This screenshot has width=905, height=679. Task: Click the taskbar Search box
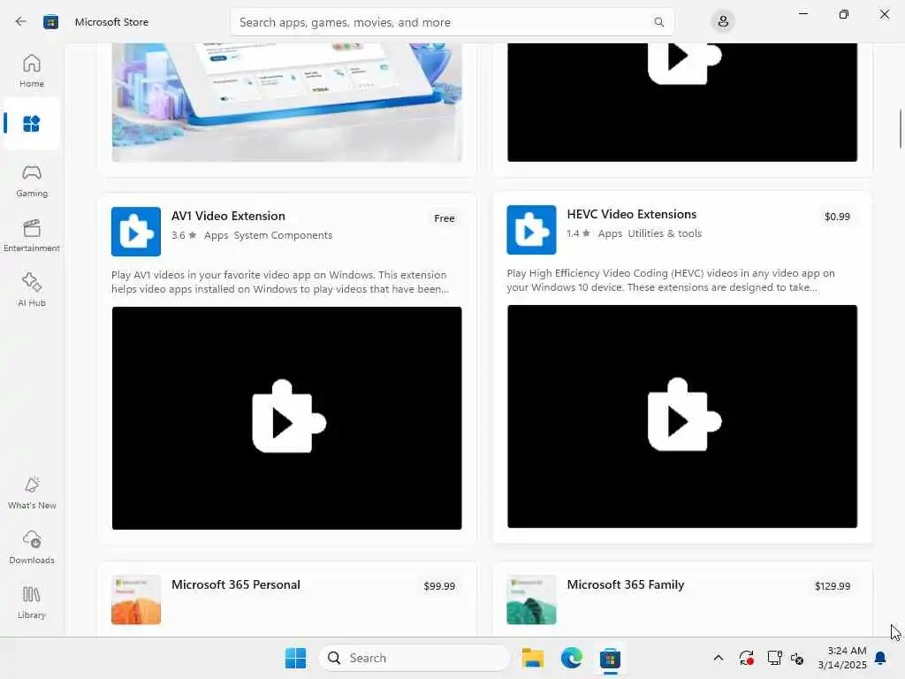(414, 658)
